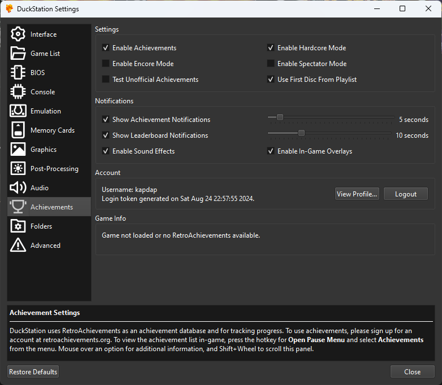Maximize the DuckStation Settings window
This screenshot has width=442, height=385.
[402, 8]
